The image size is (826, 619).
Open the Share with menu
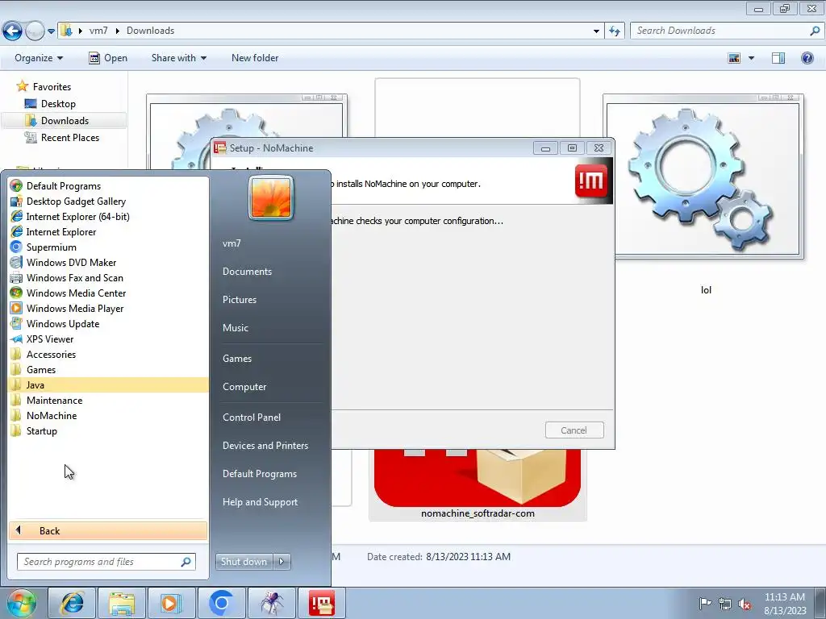coord(178,58)
